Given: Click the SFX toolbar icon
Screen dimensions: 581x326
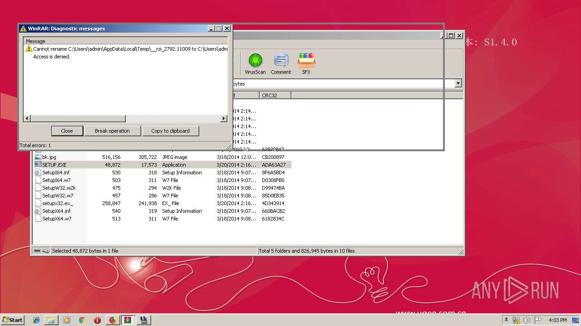Looking at the screenshot, I should 306,63.
